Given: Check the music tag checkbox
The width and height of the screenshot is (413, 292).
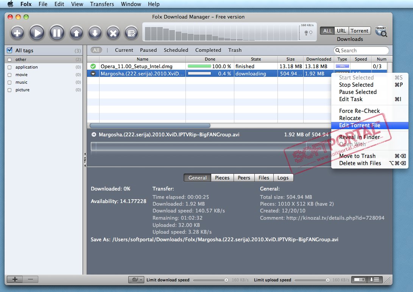Looking at the screenshot, I should tap(9, 83).
